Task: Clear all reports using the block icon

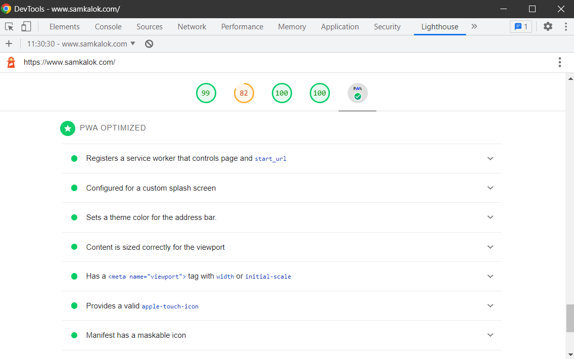Action: tap(149, 44)
